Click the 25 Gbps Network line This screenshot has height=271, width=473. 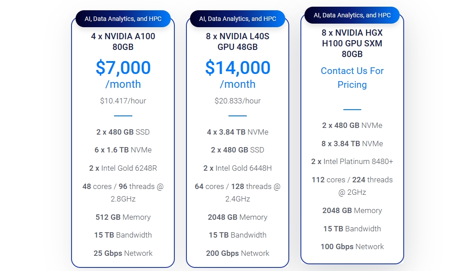(123, 253)
